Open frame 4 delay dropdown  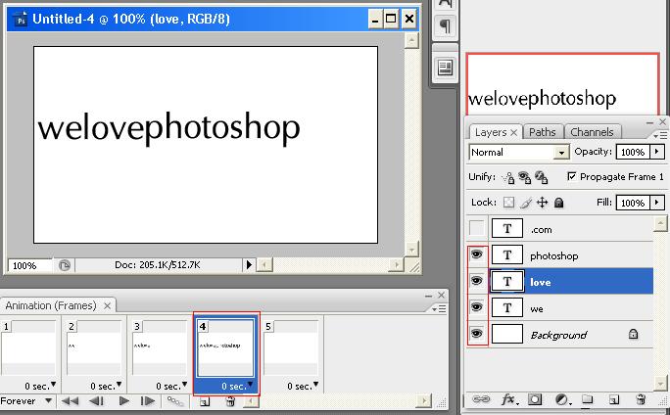(x=250, y=385)
